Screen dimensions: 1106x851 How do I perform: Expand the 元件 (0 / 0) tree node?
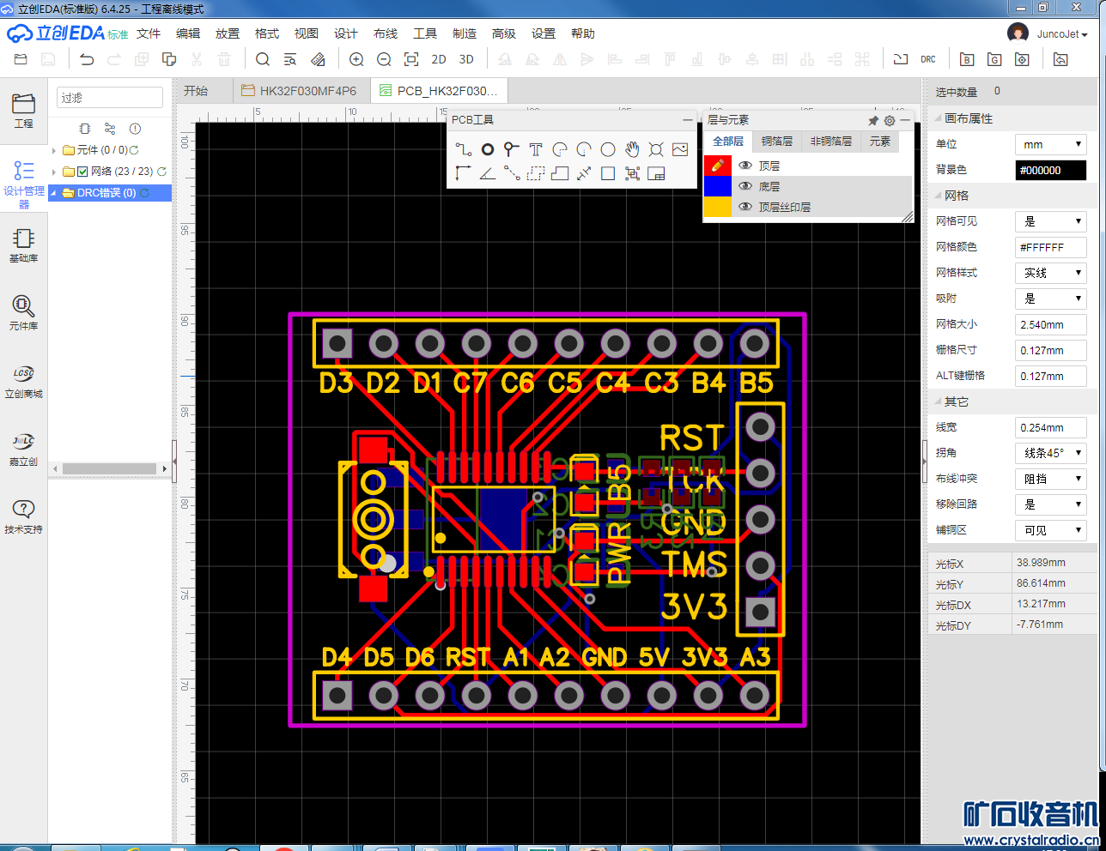click(x=54, y=150)
